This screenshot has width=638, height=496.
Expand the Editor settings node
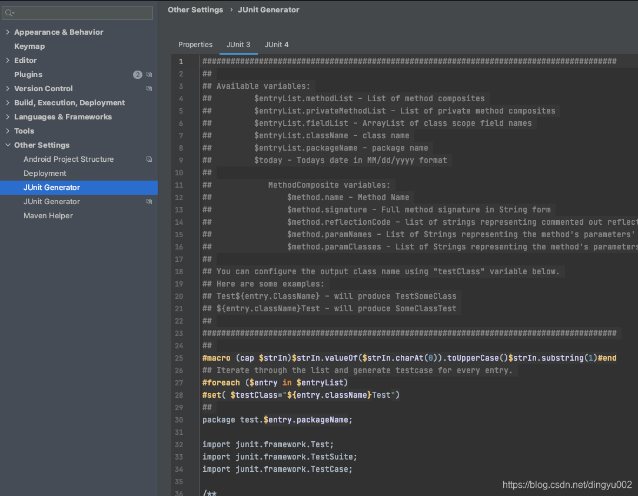tap(8, 60)
